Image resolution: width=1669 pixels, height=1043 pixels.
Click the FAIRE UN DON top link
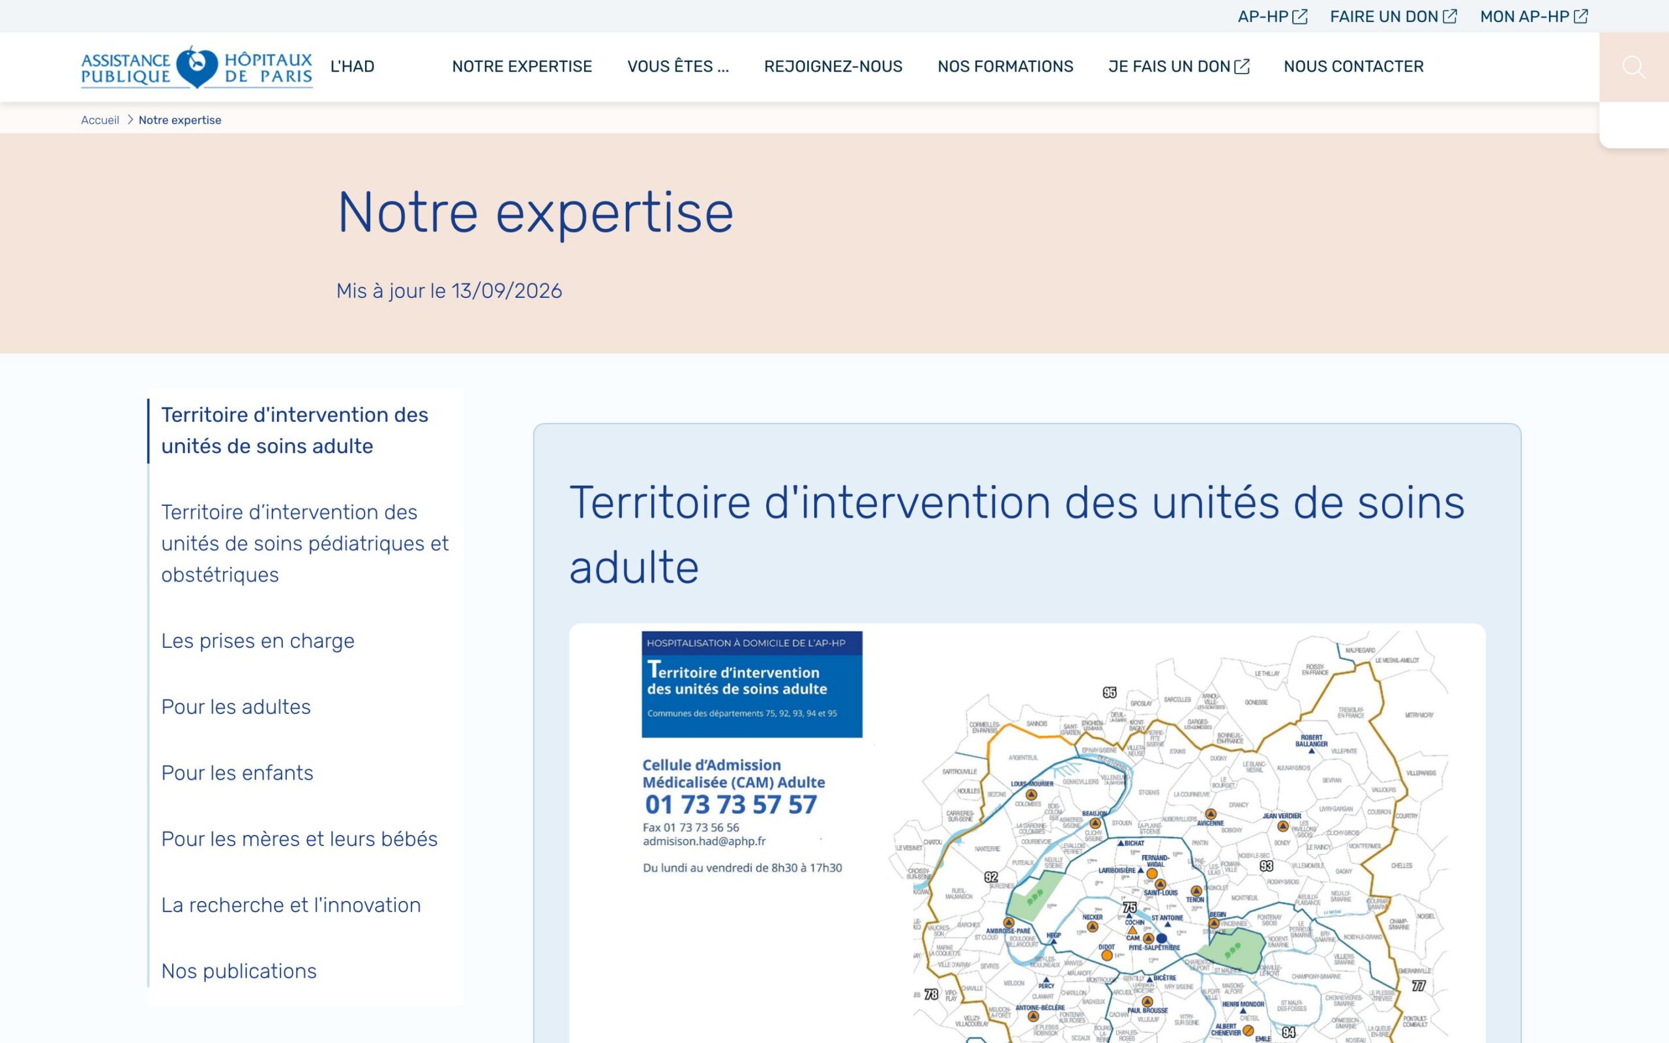pyautogui.click(x=1393, y=16)
